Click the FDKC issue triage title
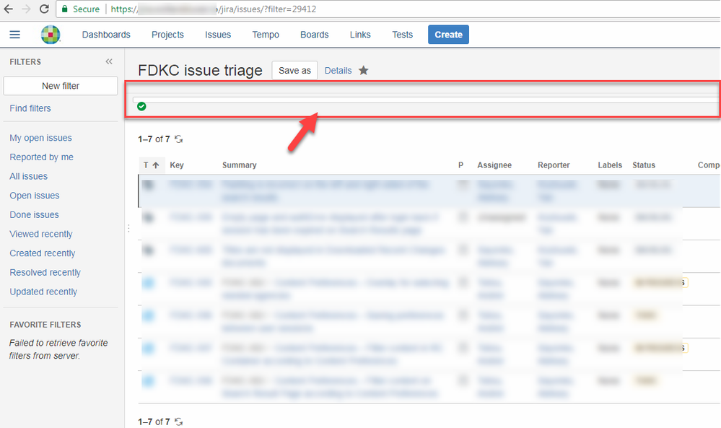721x428 pixels. pyautogui.click(x=200, y=70)
